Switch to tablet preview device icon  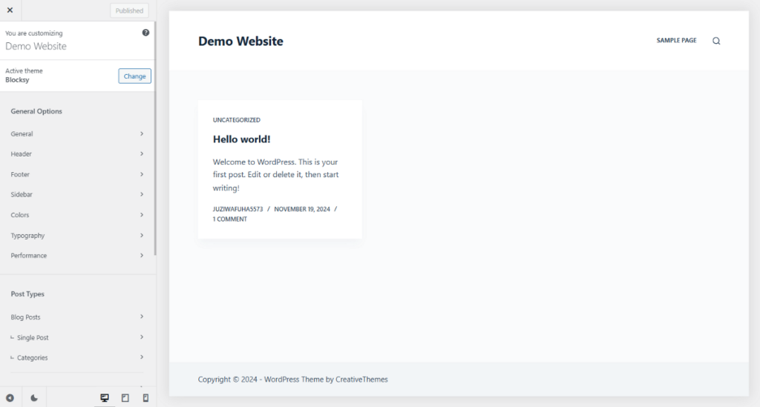(125, 398)
